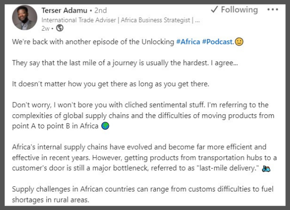Open Terser Adamu's profile photo
The image size is (290, 210).
pos(24,18)
